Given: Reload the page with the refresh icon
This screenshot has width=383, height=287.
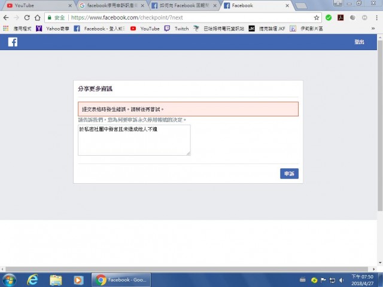Looking at the screenshot, I should [x=27, y=18].
